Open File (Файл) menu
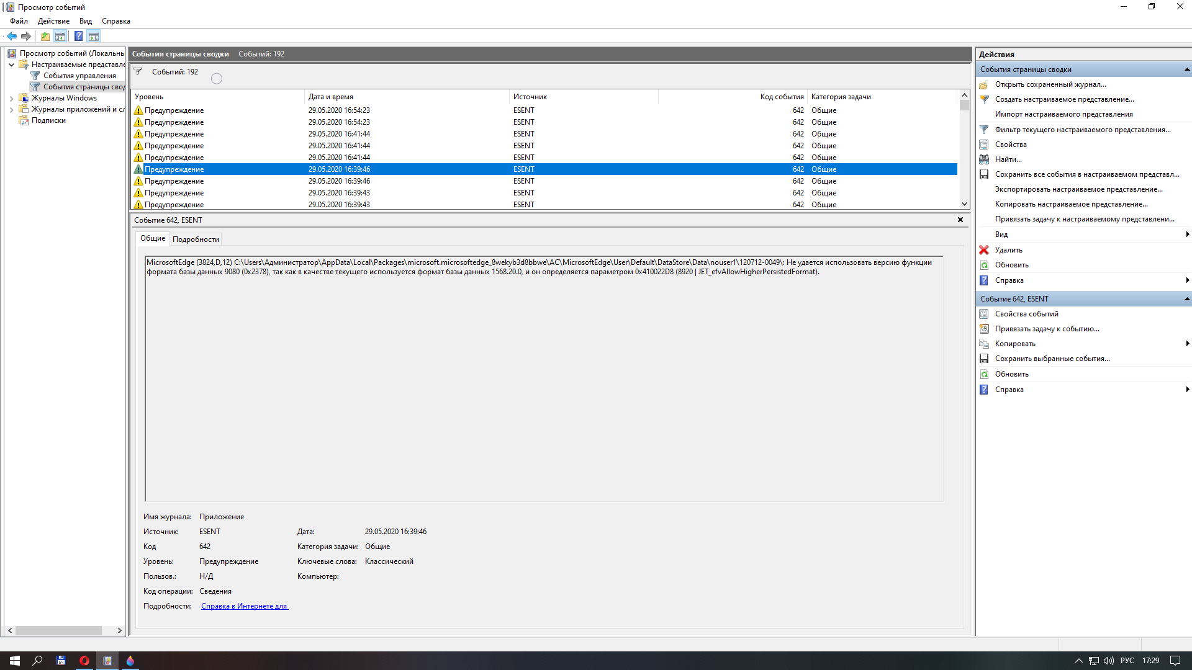 (19, 21)
